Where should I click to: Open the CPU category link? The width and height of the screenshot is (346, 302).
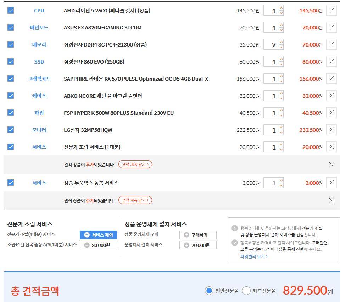[39, 11]
